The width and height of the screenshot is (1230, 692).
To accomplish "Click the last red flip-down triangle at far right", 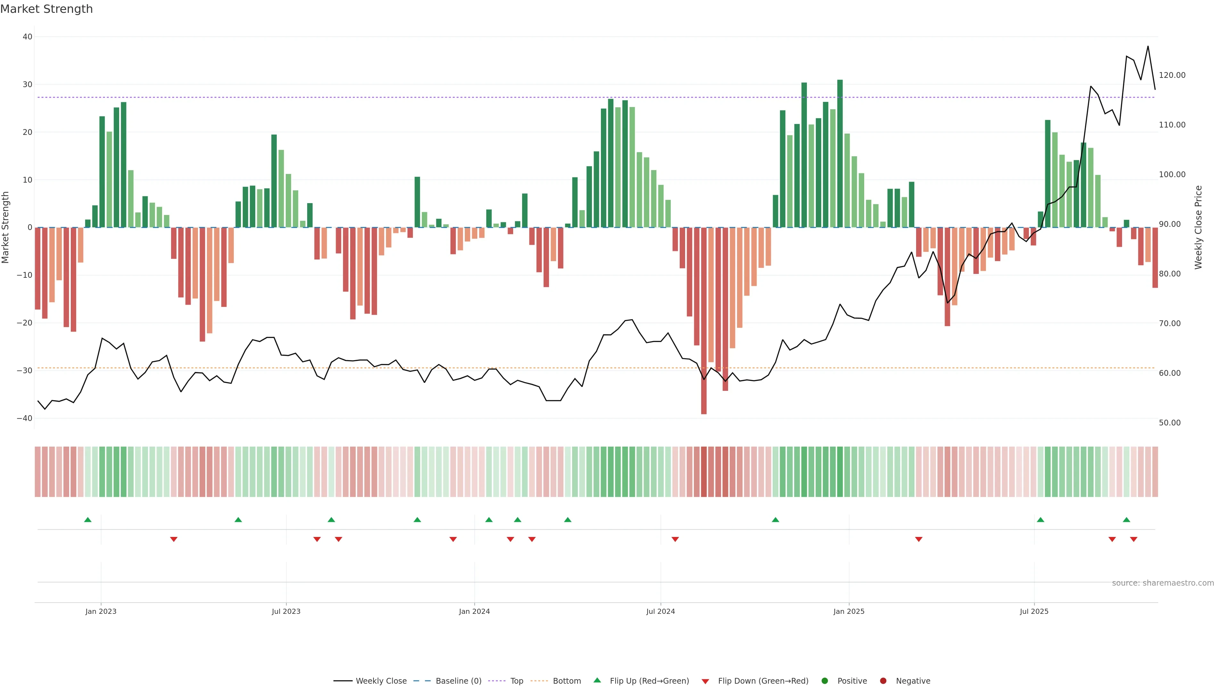I will pos(1134,539).
